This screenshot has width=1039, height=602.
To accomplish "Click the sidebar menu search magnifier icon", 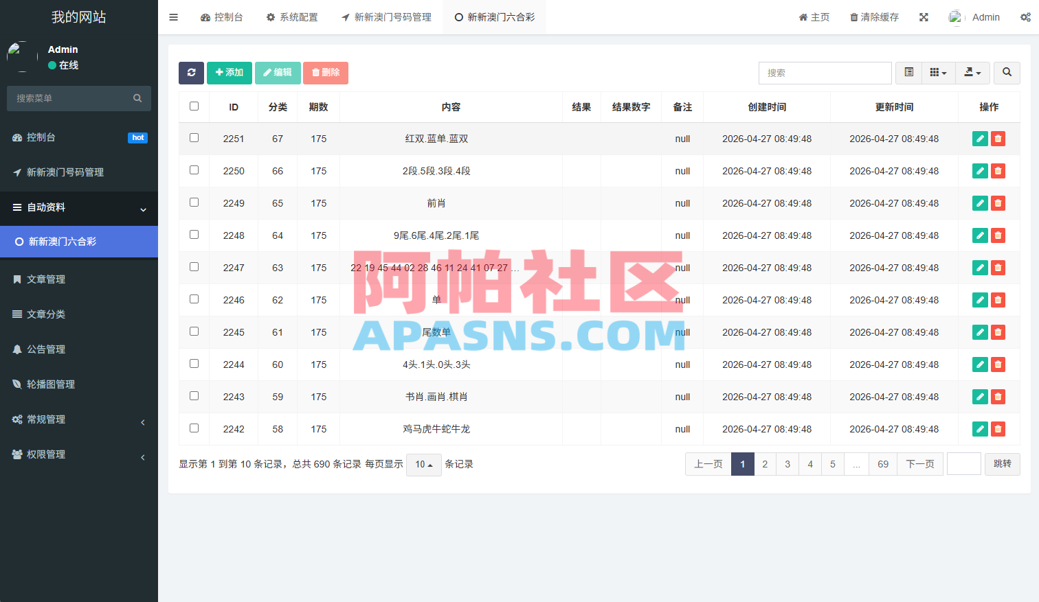I will tap(137, 98).
